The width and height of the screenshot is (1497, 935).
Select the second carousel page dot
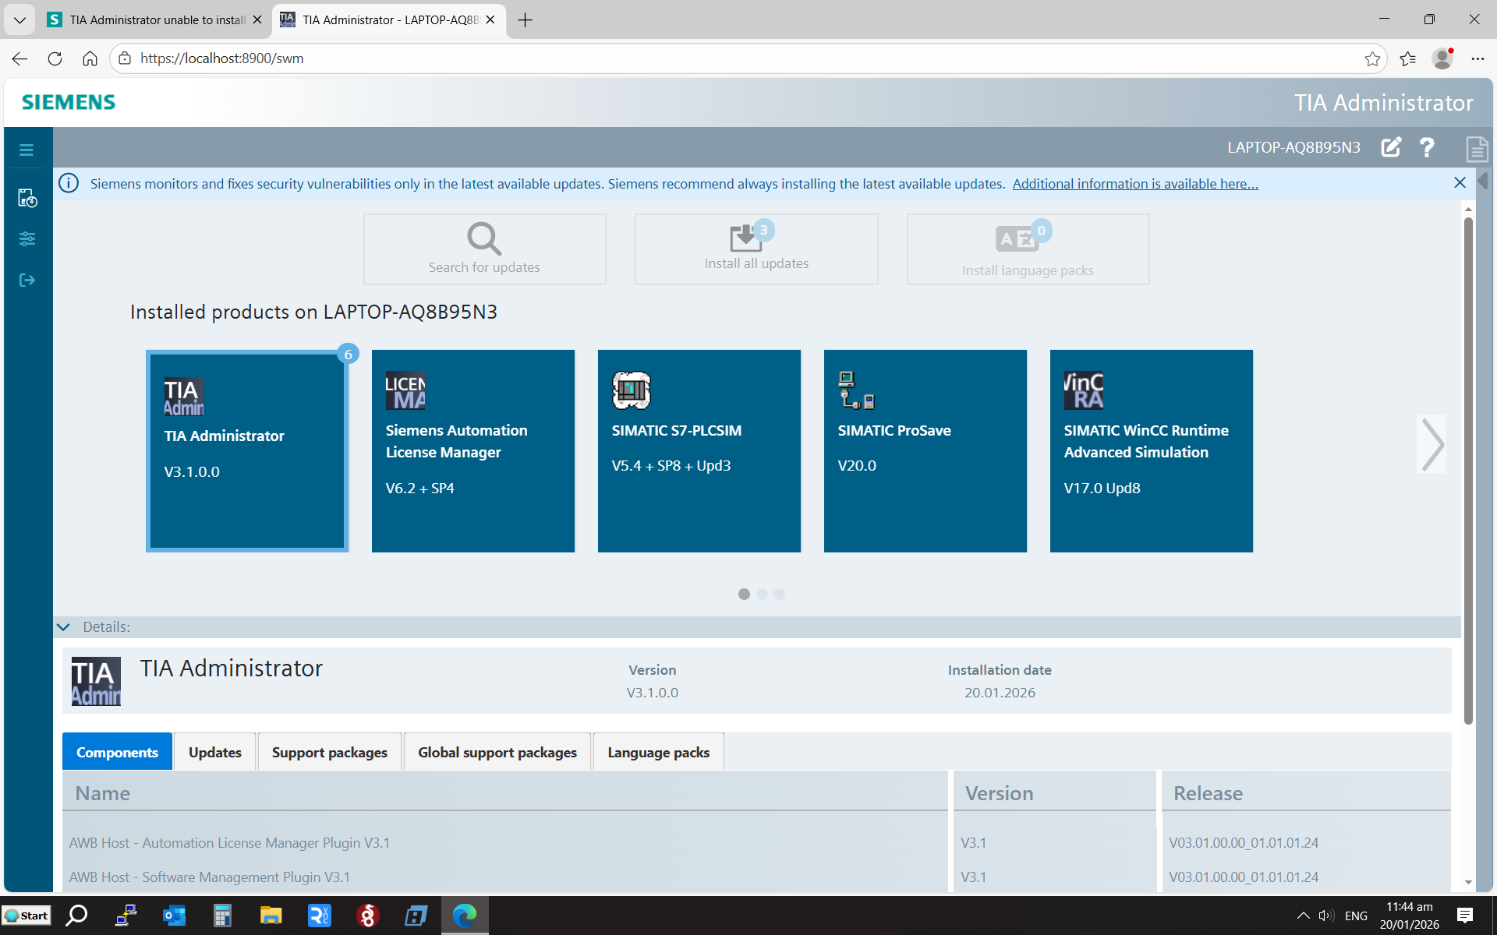click(762, 594)
